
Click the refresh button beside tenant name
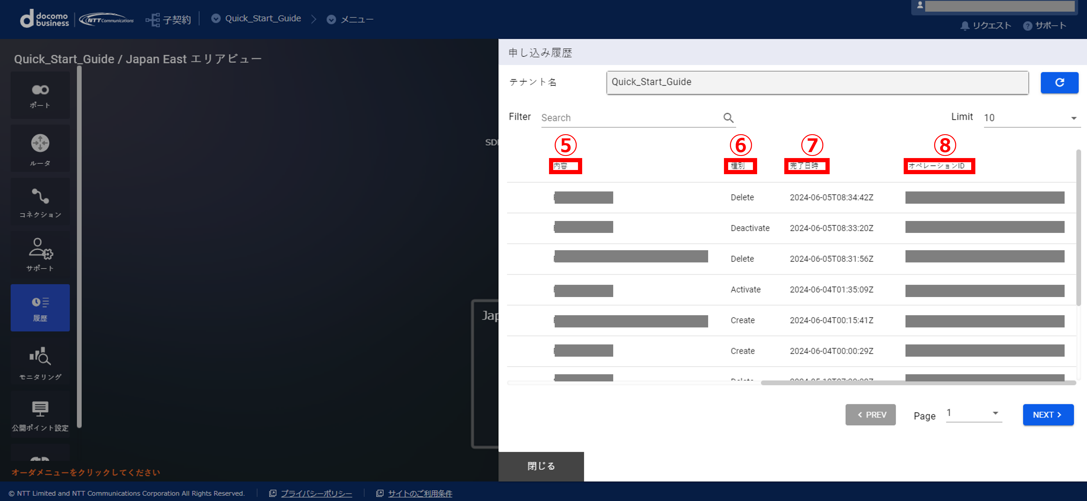pos(1059,83)
